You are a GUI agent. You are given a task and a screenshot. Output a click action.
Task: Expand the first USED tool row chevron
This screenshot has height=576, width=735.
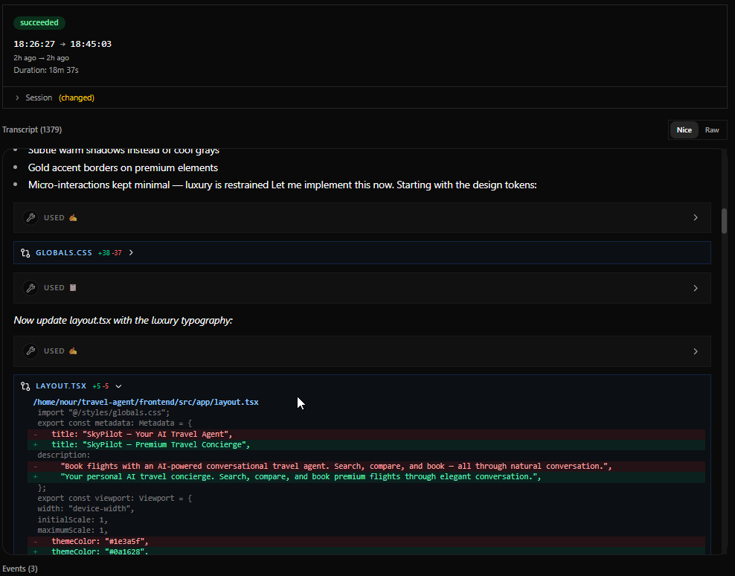click(696, 217)
